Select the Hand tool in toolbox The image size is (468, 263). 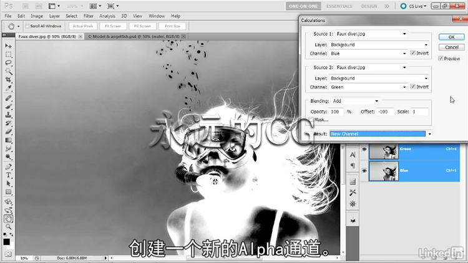(x=8, y=219)
